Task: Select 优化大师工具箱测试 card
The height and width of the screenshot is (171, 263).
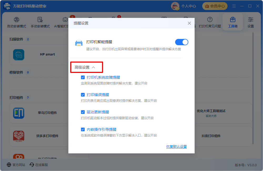Action: tap(223, 113)
